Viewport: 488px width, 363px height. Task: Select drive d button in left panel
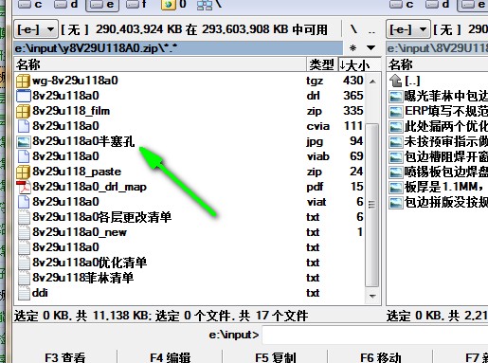(x=66, y=5)
